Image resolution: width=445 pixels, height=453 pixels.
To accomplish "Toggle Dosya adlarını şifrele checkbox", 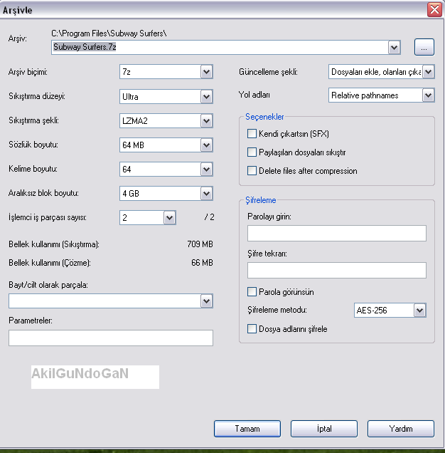I will tap(252, 329).
